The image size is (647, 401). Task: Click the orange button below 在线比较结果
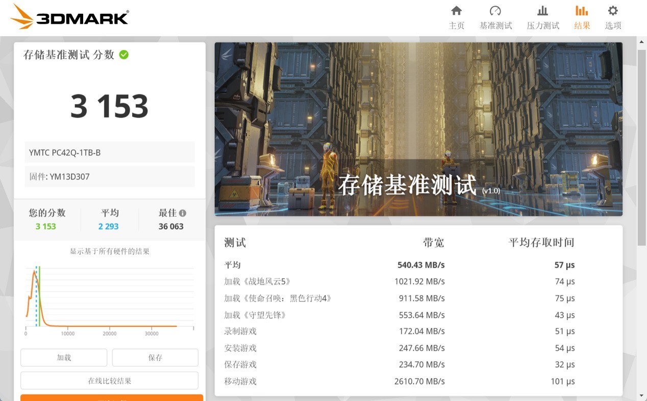point(112,397)
